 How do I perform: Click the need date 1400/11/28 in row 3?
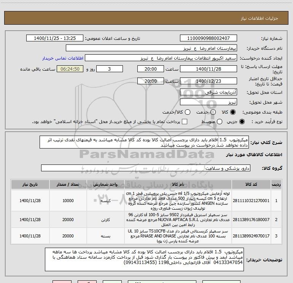point(30,236)
